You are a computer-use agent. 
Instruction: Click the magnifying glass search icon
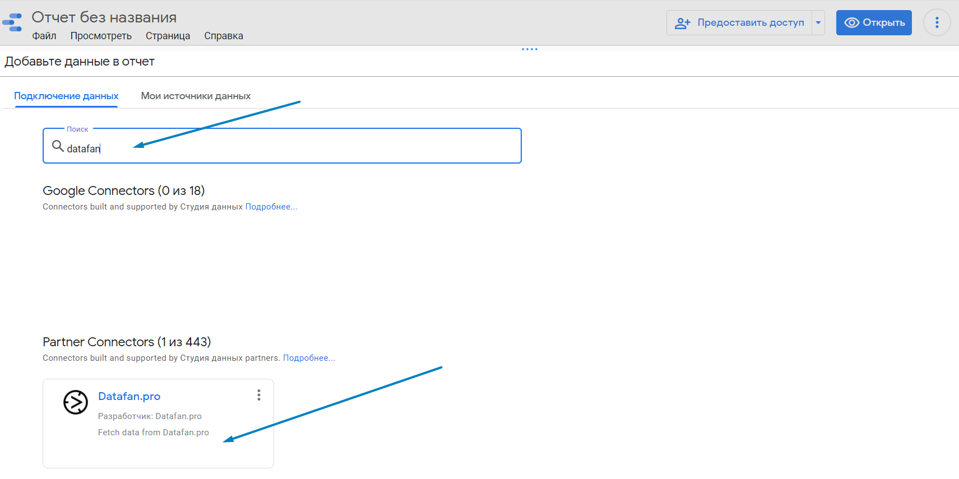(x=57, y=146)
